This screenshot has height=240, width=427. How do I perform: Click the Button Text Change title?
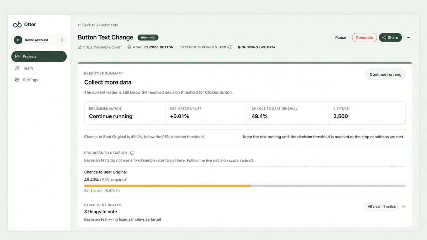105,37
